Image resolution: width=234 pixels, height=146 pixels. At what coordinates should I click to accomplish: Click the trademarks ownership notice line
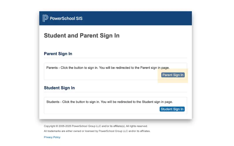coord(97,131)
